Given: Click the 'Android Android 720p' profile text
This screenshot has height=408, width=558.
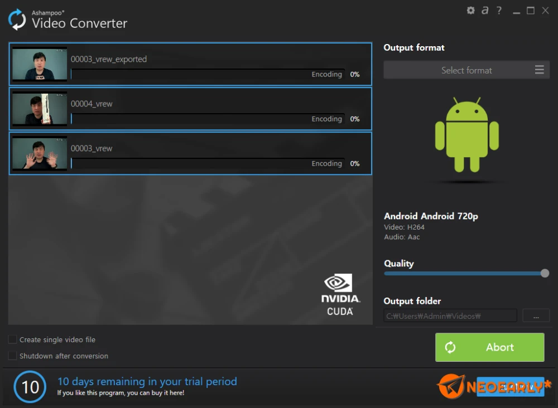Looking at the screenshot, I should coord(431,216).
